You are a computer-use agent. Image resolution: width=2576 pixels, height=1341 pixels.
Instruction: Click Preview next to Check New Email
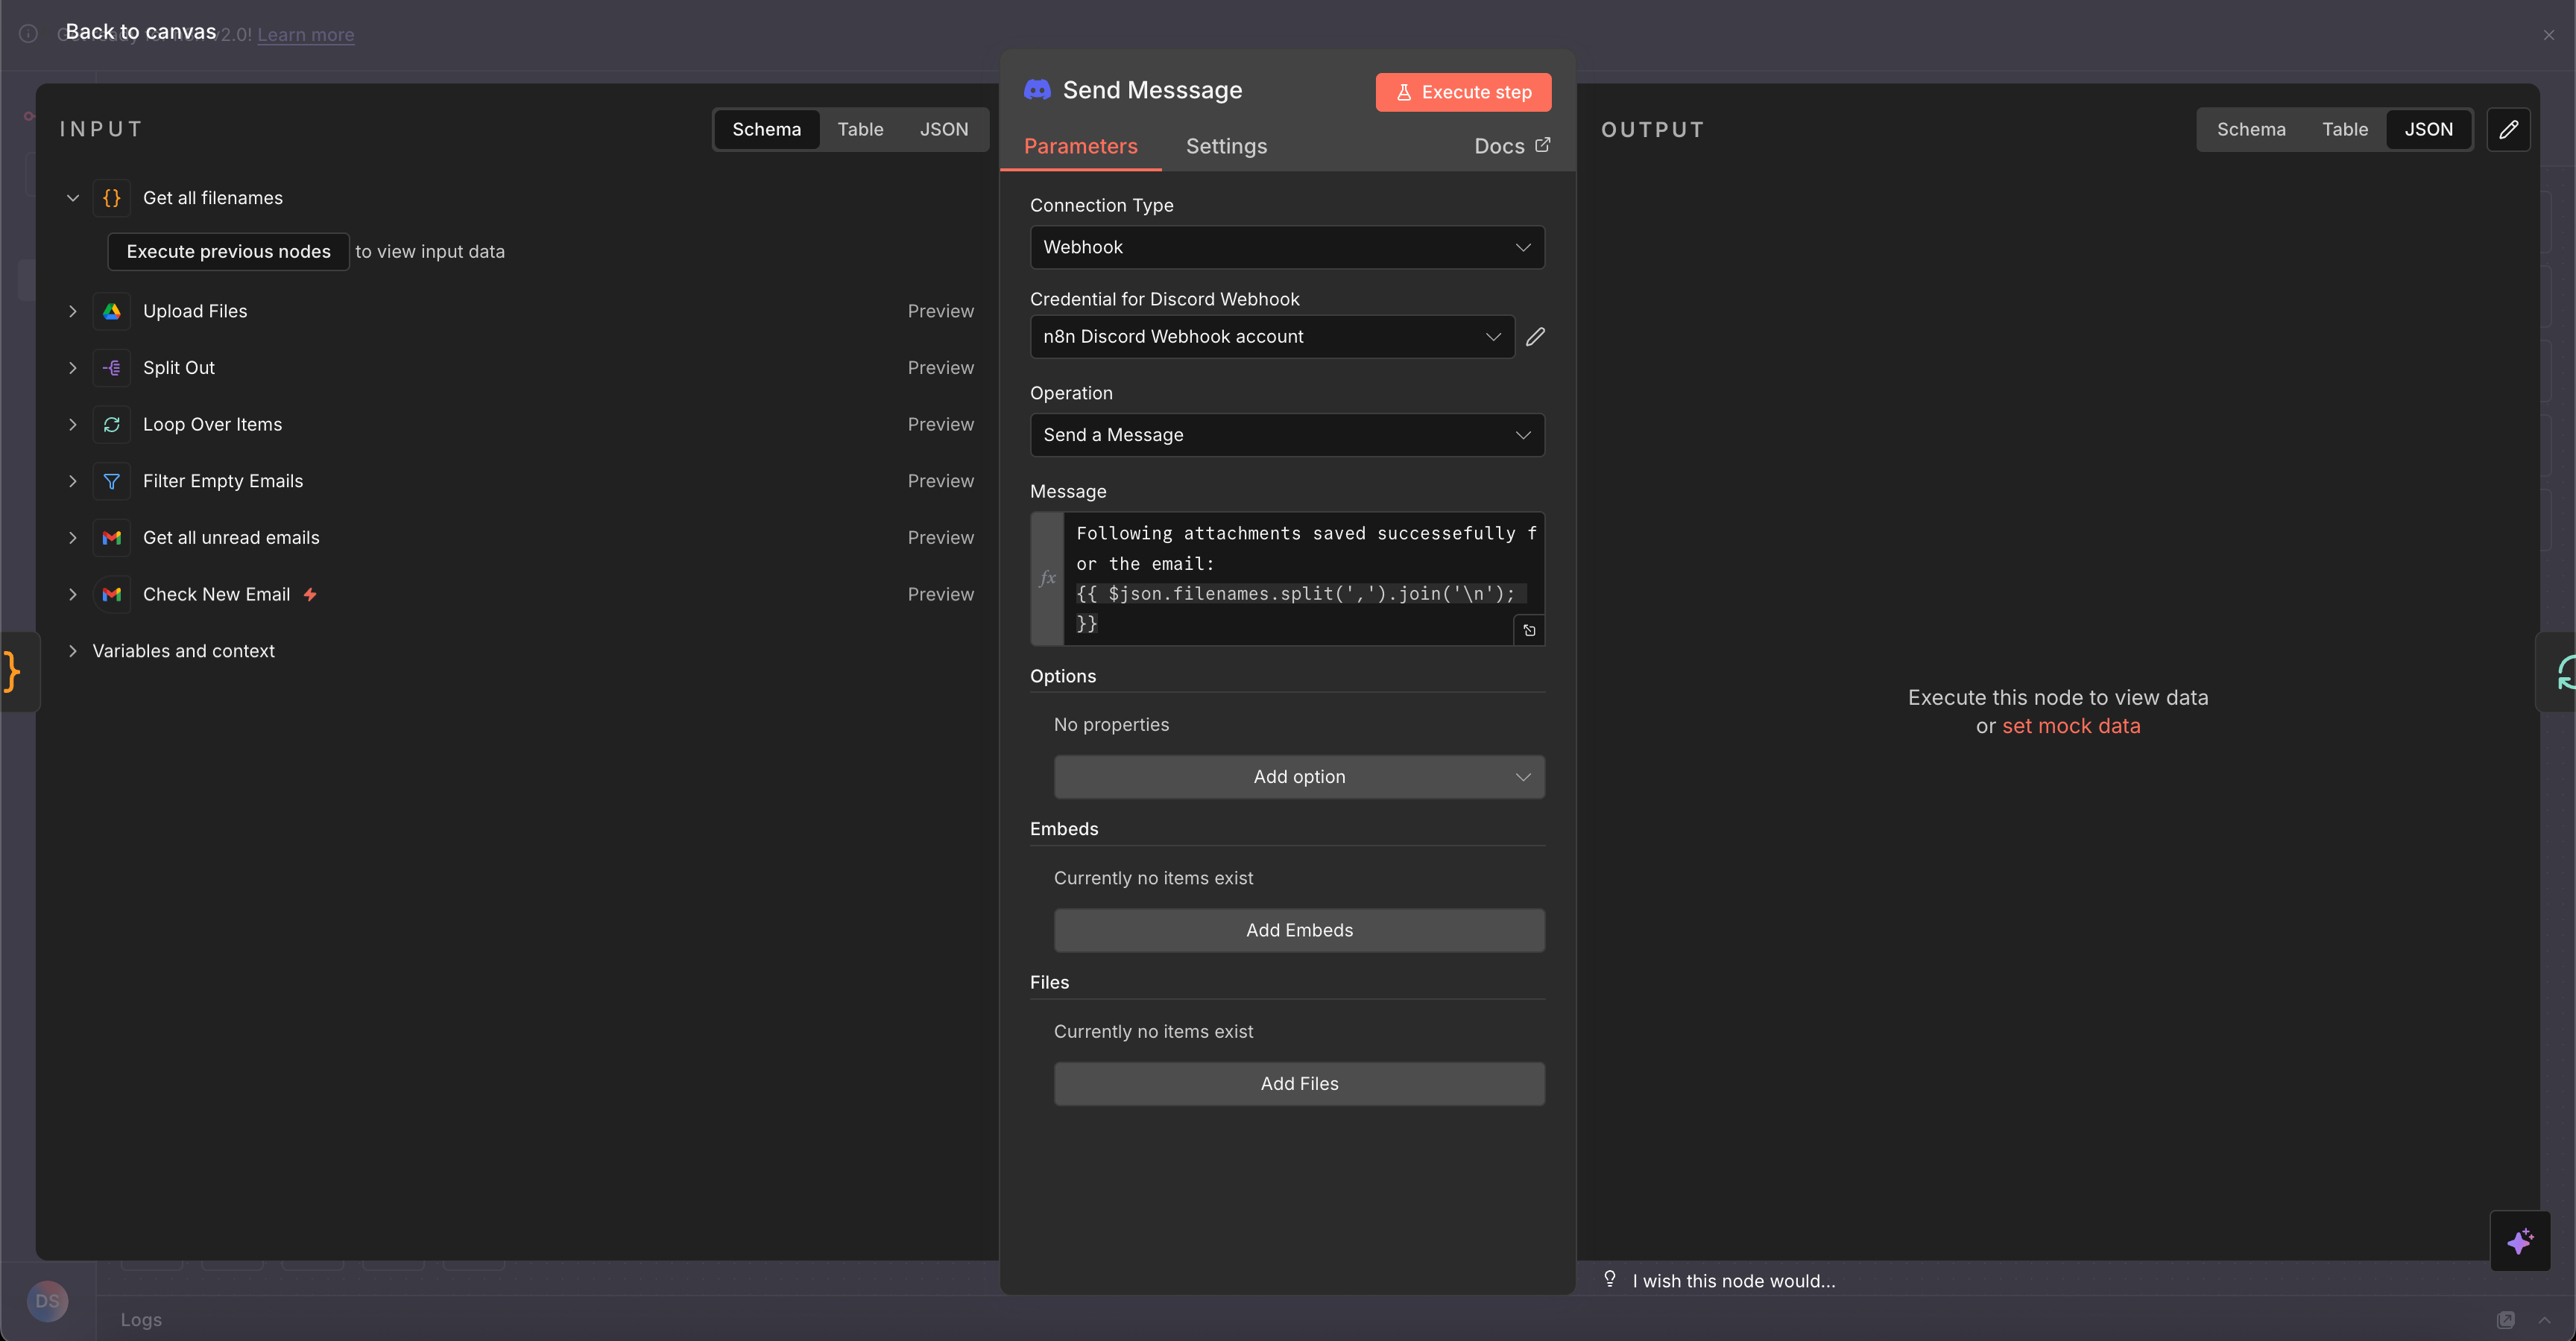point(940,595)
